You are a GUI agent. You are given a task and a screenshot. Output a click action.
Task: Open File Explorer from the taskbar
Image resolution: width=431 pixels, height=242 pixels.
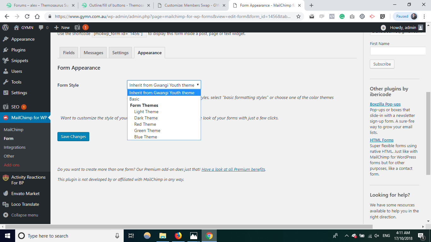click(163, 236)
